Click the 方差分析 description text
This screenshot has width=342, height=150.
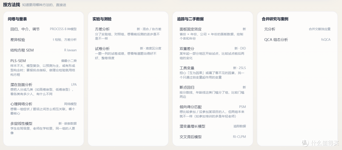[128, 36]
